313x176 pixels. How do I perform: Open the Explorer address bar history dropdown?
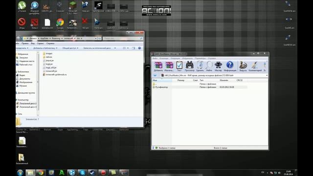coord(96,38)
